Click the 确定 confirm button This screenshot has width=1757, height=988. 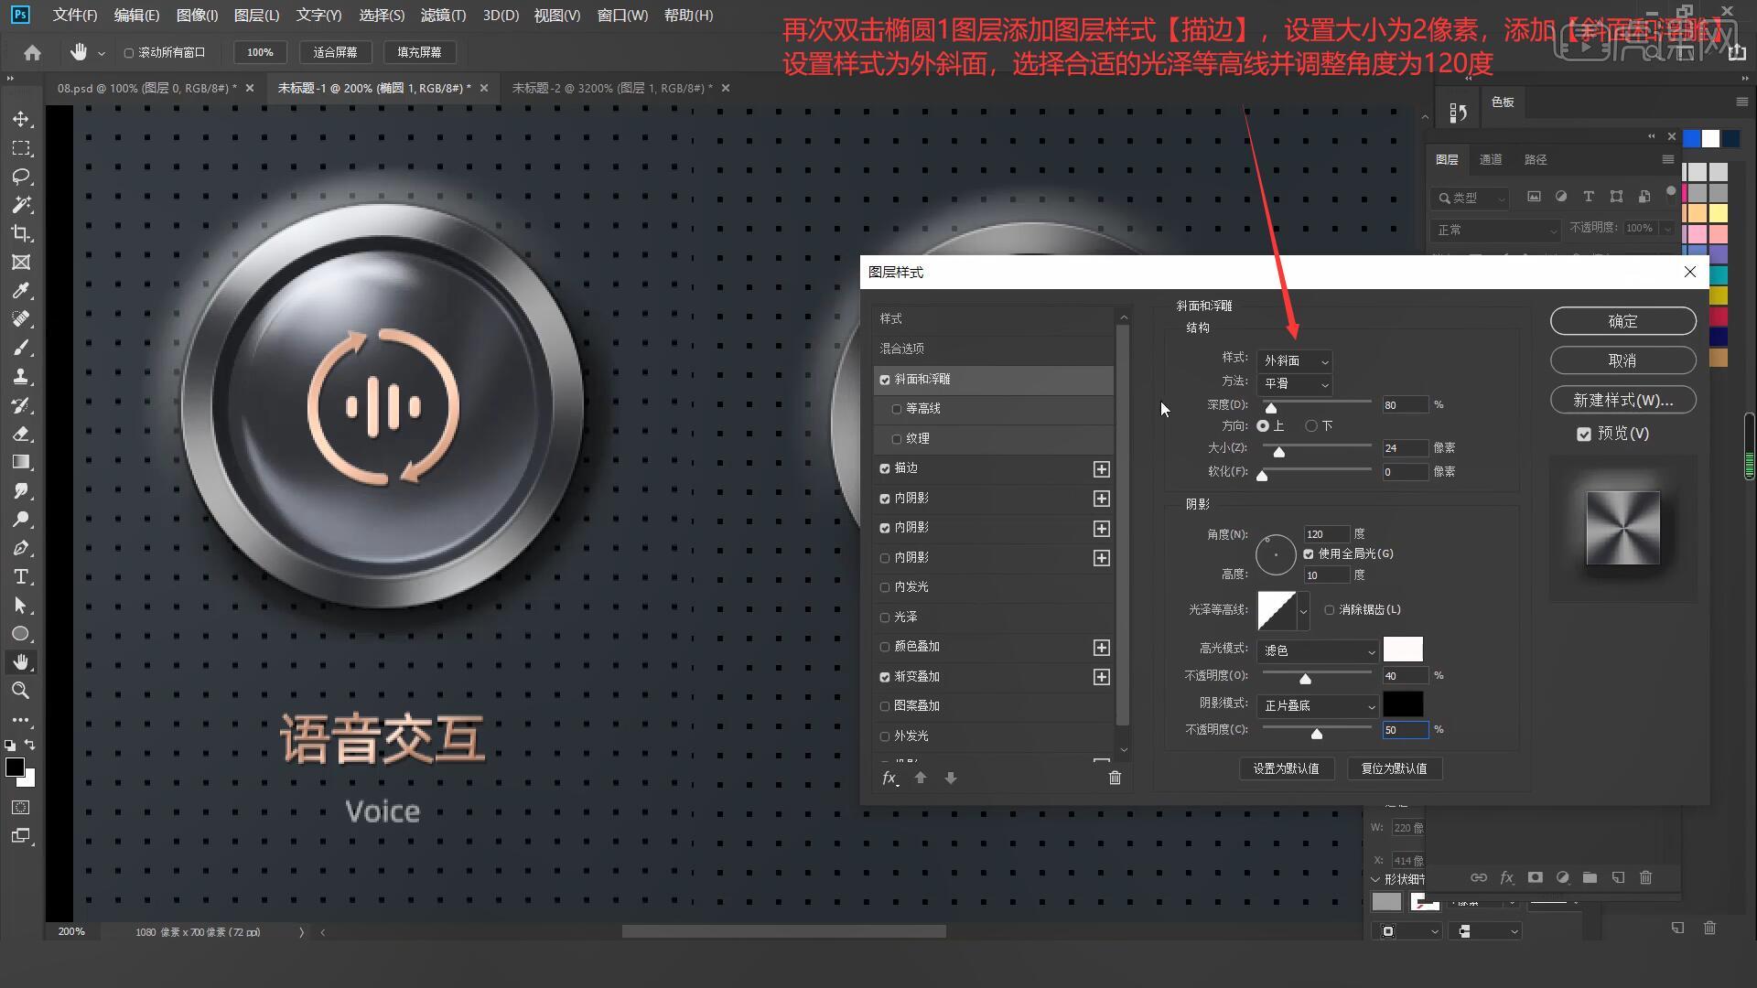point(1622,321)
